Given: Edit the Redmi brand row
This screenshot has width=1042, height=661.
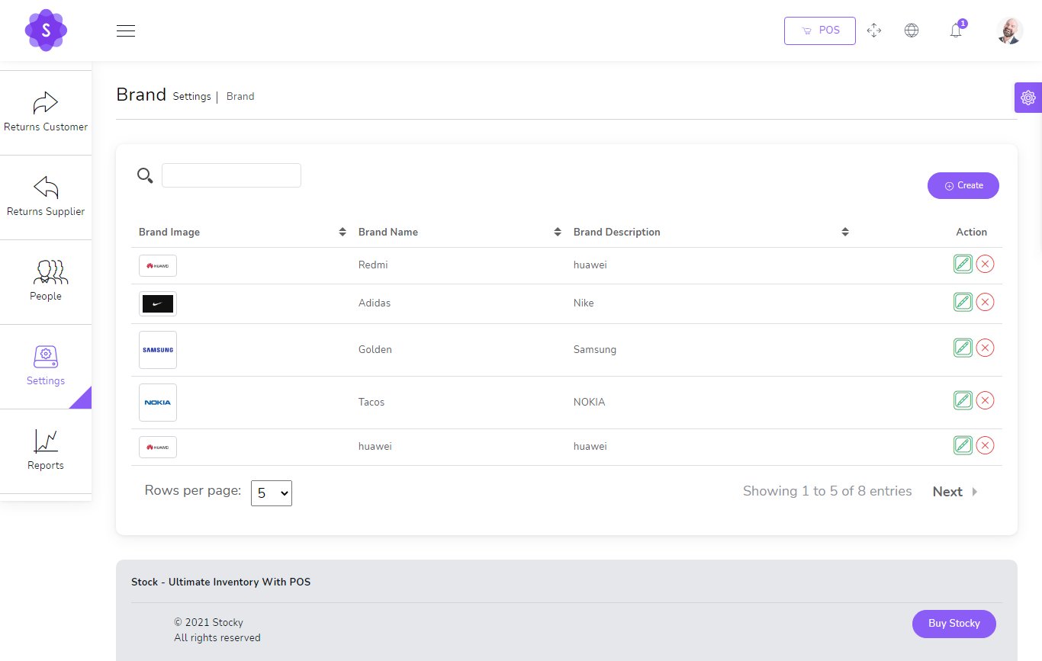Looking at the screenshot, I should pos(963,265).
